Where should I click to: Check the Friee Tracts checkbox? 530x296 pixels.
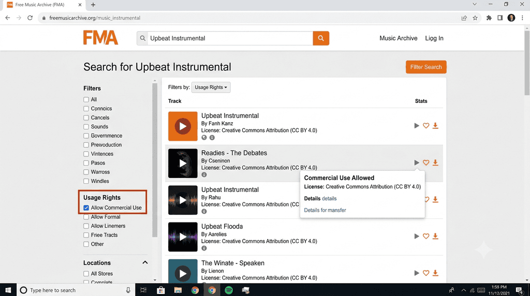tap(86, 235)
